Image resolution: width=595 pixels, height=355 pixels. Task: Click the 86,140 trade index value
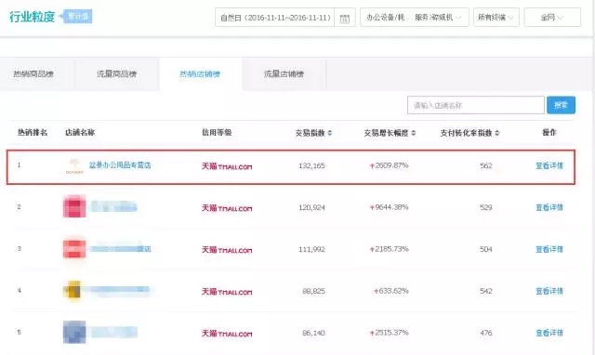(313, 333)
